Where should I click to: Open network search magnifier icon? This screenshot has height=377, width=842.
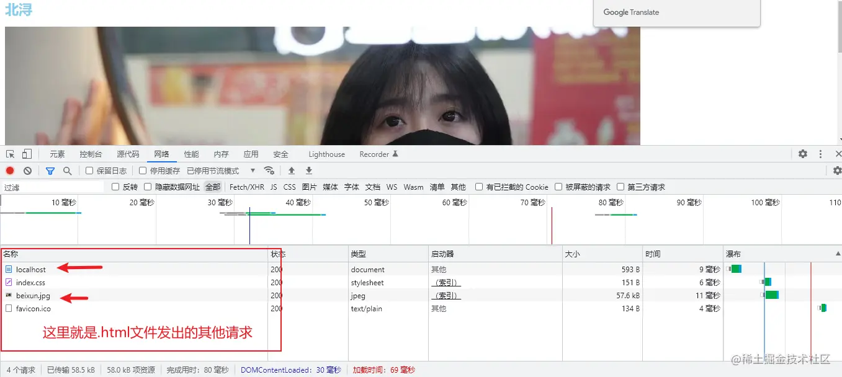coord(67,171)
